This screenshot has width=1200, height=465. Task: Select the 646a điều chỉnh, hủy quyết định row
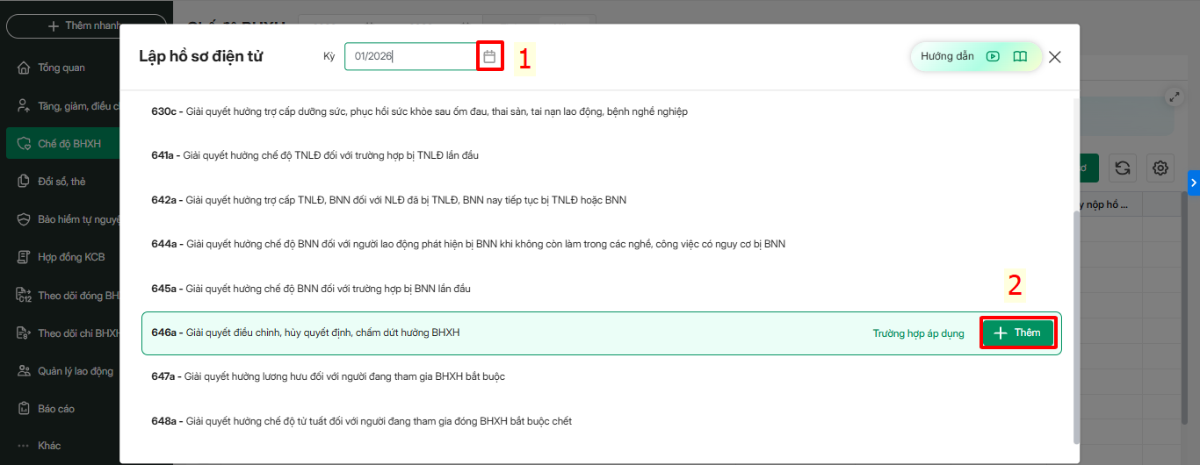pos(602,333)
